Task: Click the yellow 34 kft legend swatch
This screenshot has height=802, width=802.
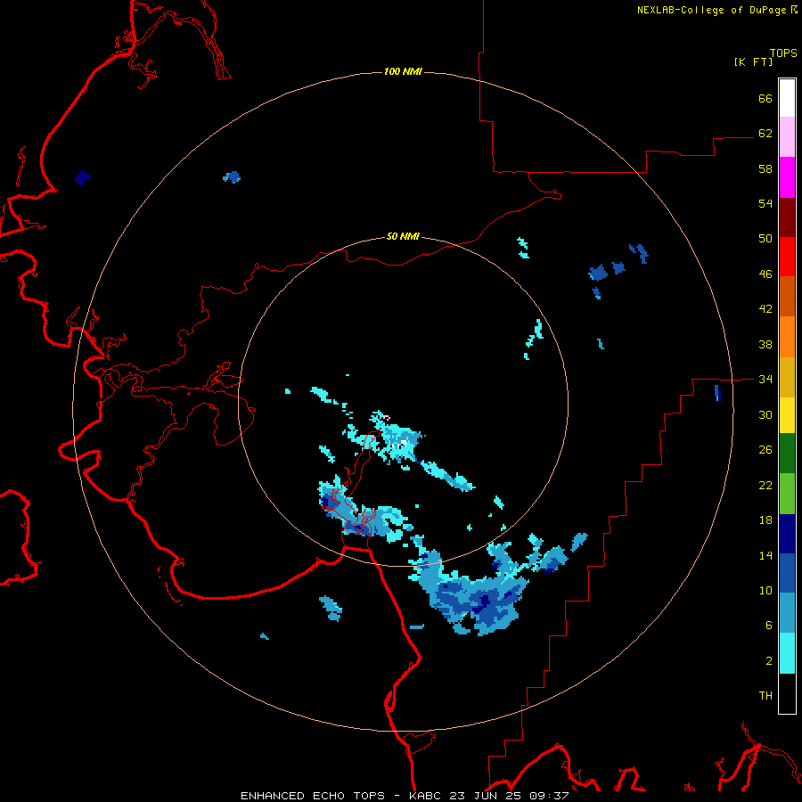Action: click(787, 415)
